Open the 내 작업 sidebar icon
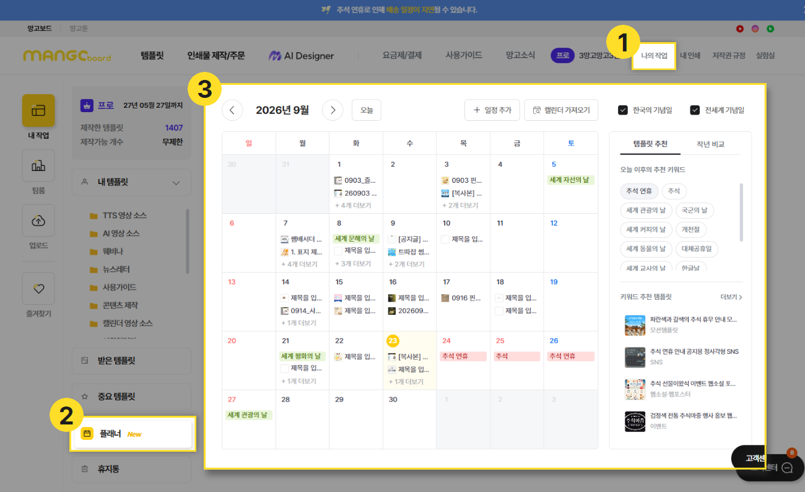 coord(38,111)
